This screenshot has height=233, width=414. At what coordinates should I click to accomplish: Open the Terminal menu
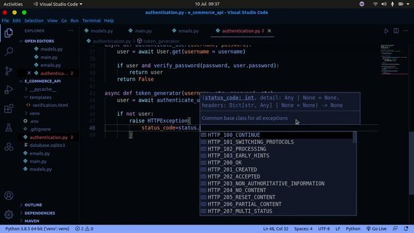(91, 21)
